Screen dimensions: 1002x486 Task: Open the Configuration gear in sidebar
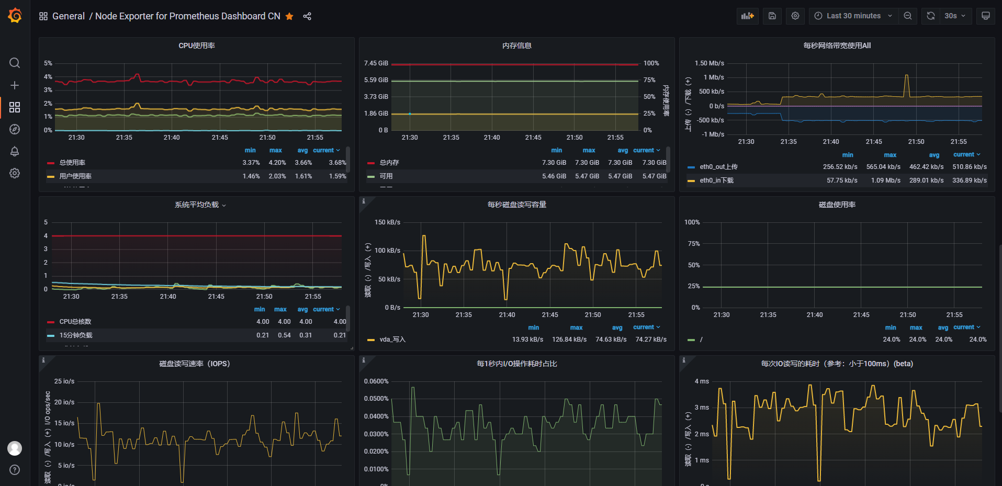[15, 173]
